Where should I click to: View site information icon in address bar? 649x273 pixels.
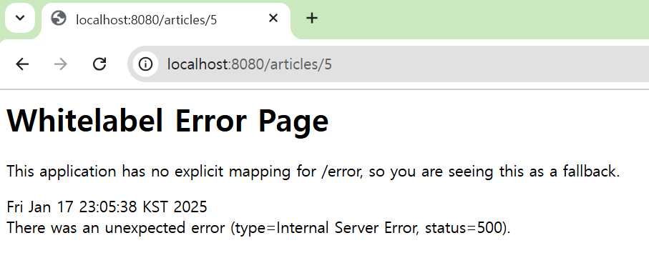point(145,64)
